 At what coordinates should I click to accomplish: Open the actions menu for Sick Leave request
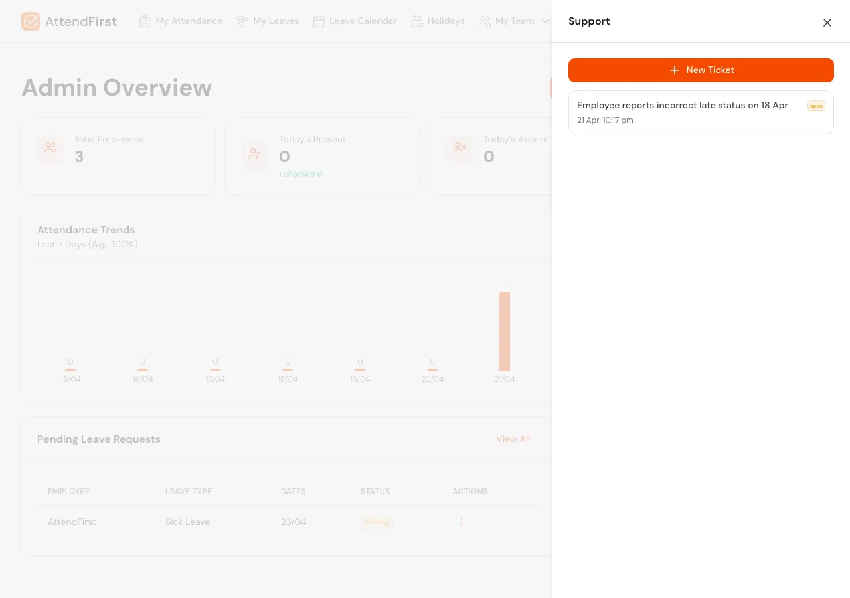pos(462,522)
